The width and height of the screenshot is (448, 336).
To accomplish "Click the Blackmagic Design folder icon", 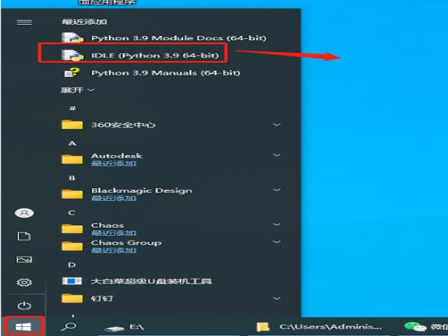I will click(x=72, y=194).
